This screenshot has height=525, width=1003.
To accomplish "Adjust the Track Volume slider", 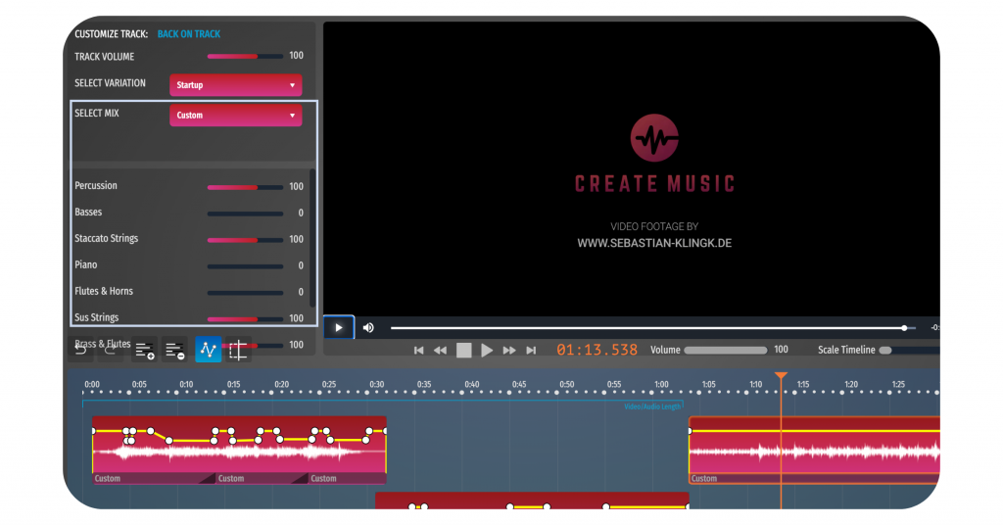I will point(245,56).
